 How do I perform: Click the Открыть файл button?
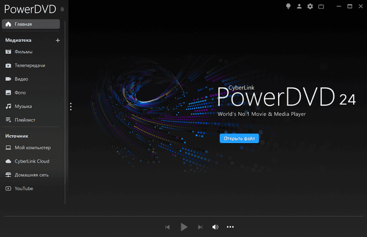(239, 139)
